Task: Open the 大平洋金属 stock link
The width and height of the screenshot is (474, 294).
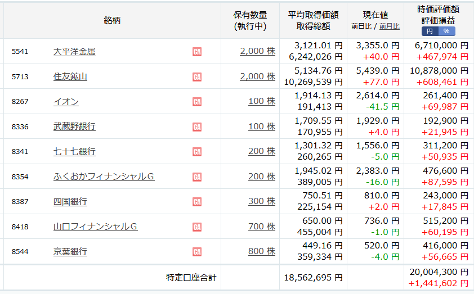Action: 74,52
